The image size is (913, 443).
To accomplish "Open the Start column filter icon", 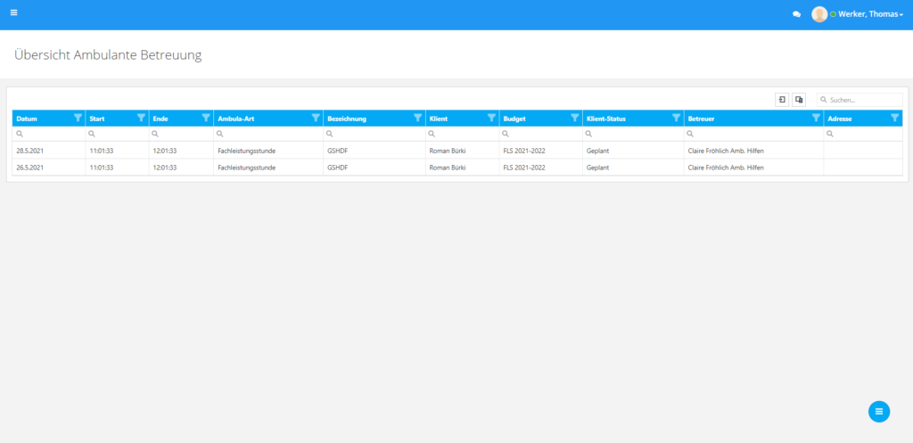I will [141, 118].
